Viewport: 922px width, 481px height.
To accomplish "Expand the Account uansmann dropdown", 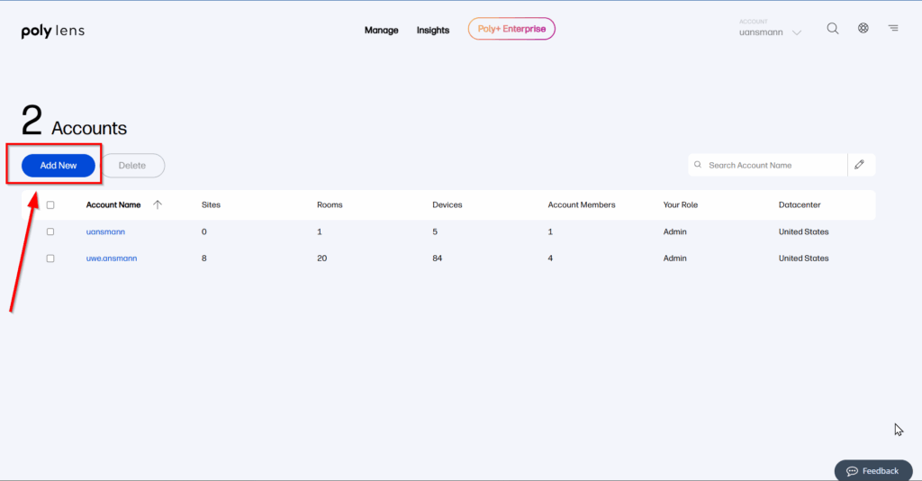I will pyautogui.click(x=796, y=33).
